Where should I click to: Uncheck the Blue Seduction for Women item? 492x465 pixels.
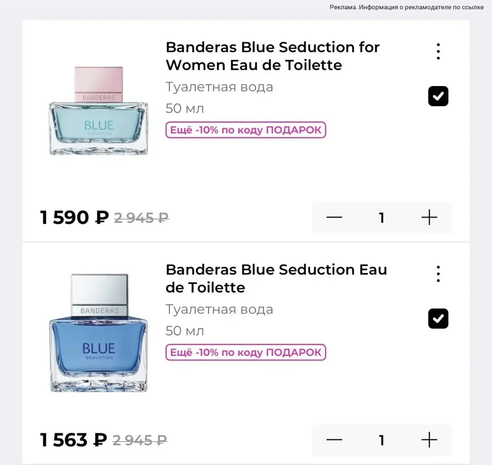point(438,96)
